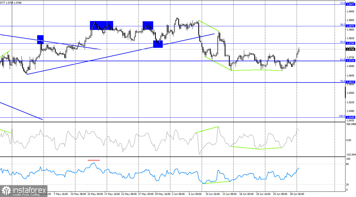Click the 80 level on RSI scale
Screen dimensions: 356x197
click(x=347, y=164)
